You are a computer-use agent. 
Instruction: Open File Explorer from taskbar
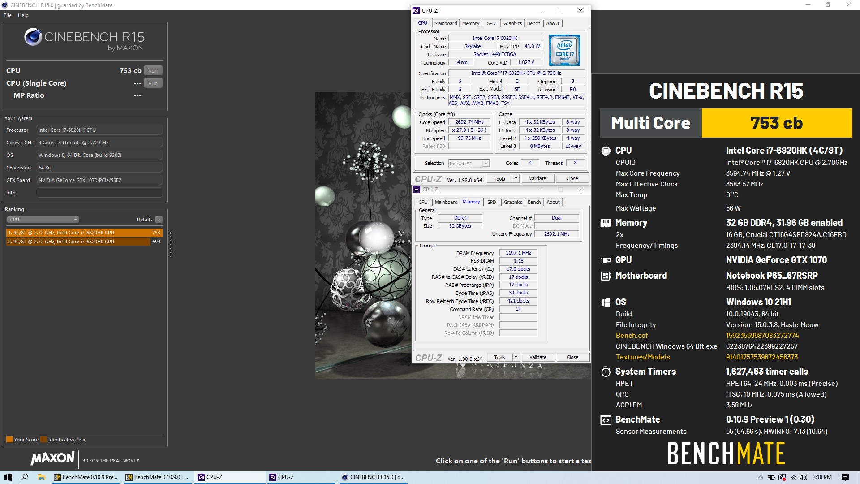coord(41,477)
